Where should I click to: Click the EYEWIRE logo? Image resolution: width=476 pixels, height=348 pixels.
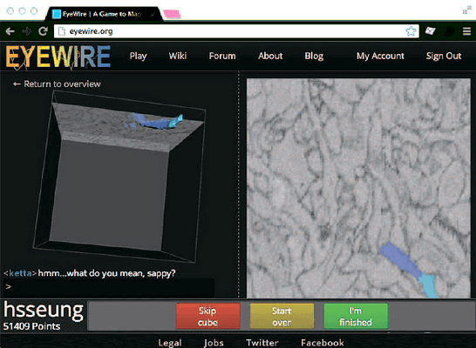click(x=58, y=57)
